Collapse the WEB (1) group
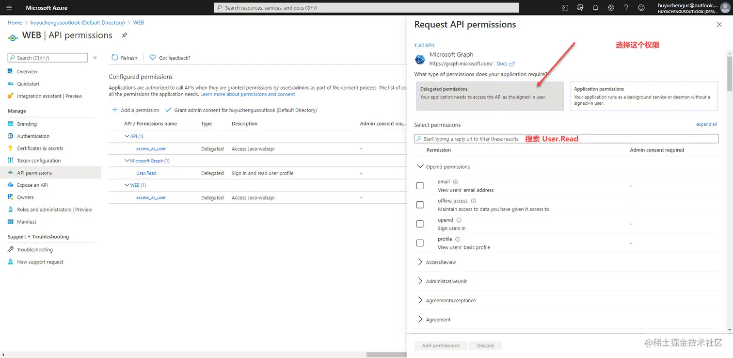Image resolution: width=733 pixels, height=358 pixels. pyautogui.click(x=127, y=185)
